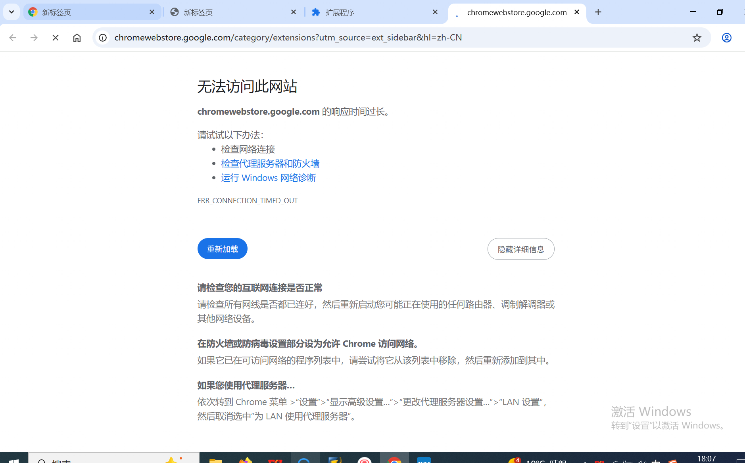
Task: Stop loading the page
Action: coord(56,38)
